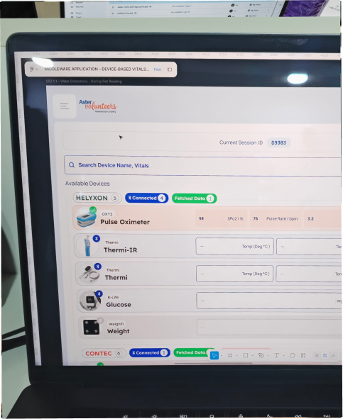
Task: Click the Bluetooth badge on Glucose device
Action: (x=99, y=294)
